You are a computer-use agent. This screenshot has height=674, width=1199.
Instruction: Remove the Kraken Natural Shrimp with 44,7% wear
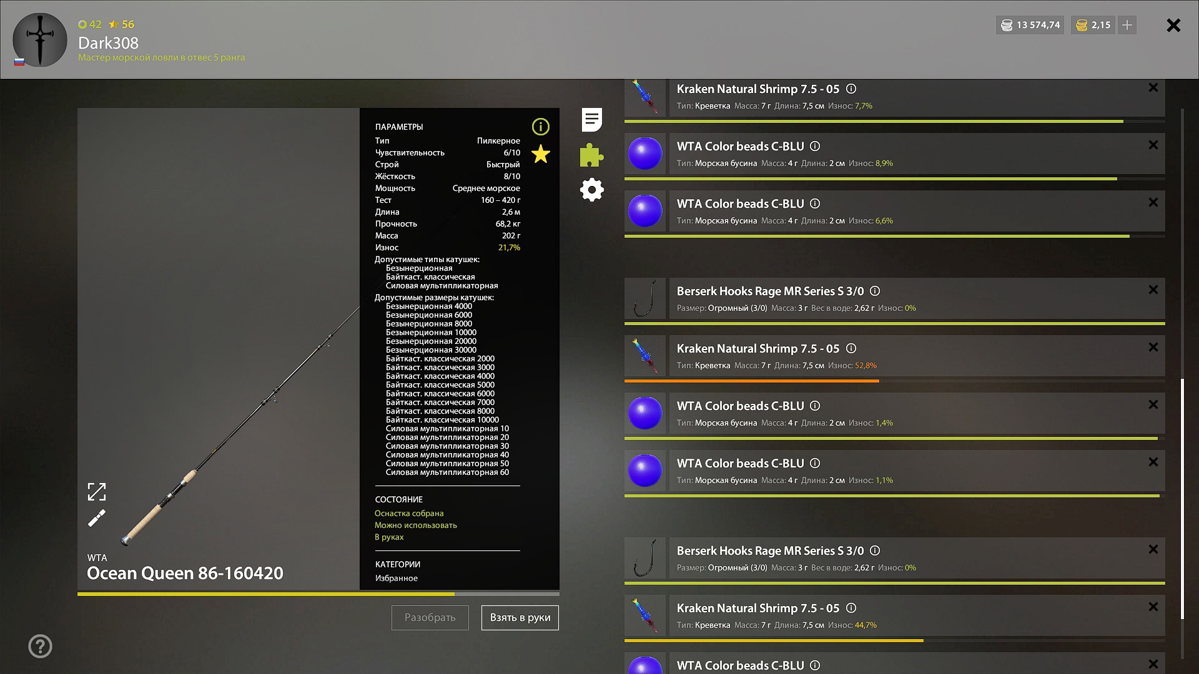click(x=1153, y=607)
